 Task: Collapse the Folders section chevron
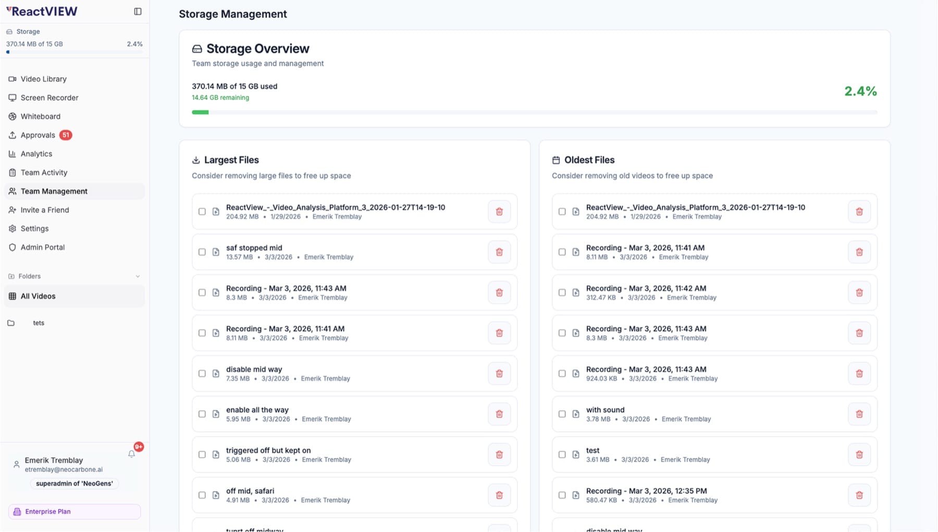click(138, 276)
